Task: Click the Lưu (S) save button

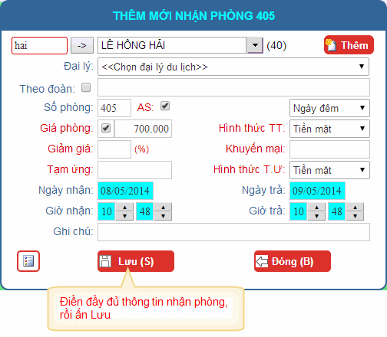Action: pos(136,261)
